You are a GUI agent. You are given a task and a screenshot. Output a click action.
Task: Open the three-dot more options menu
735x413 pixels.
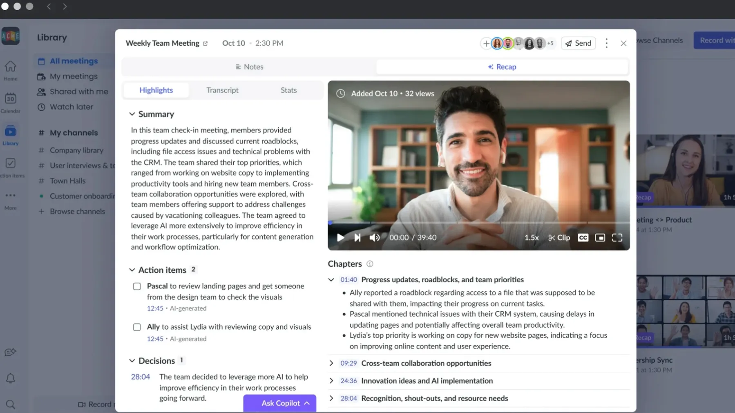point(606,43)
